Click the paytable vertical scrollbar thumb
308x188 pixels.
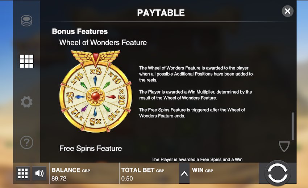[293, 126]
